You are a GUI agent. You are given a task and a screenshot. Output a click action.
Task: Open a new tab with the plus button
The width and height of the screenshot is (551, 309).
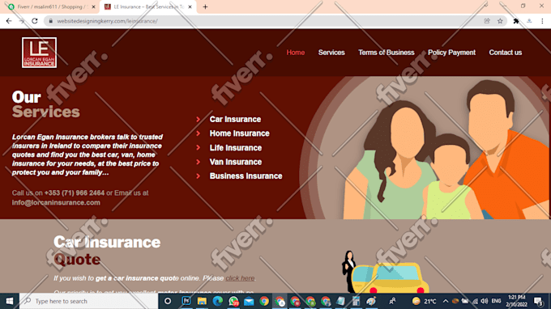click(x=205, y=6)
